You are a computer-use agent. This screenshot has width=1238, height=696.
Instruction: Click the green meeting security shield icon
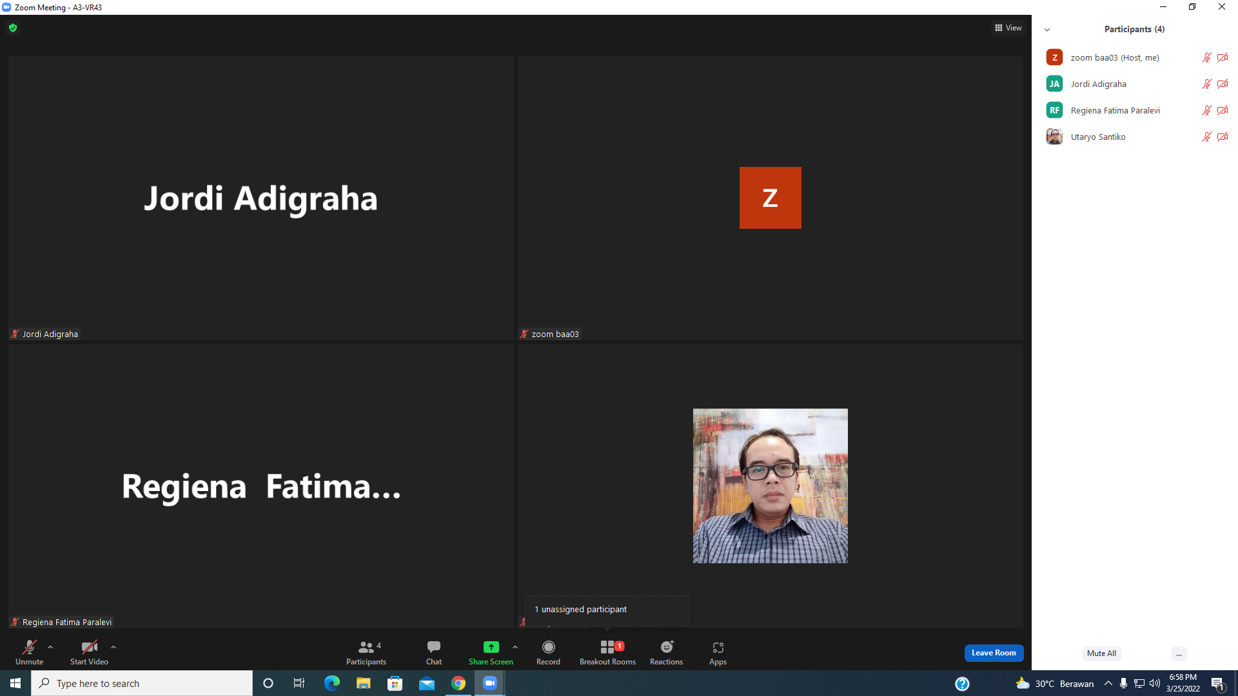click(x=13, y=28)
